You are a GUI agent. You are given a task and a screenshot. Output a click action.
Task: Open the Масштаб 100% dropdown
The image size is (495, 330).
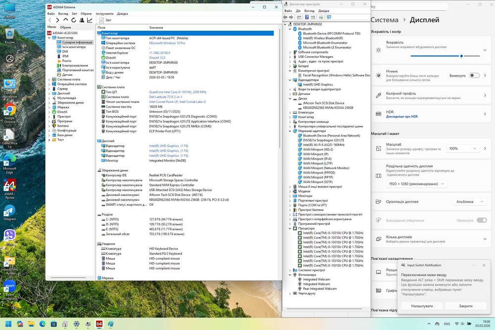click(462, 148)
